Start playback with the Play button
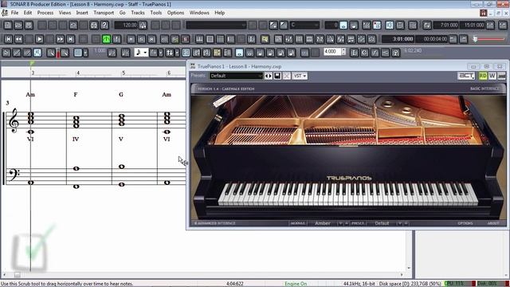This screenshot has width=510, height=287. tap(39, 39)
